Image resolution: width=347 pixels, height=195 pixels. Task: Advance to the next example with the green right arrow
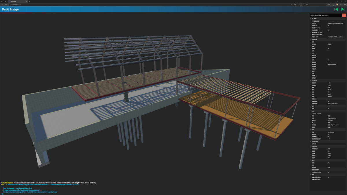pyautogui.click(x=343, y=9)
